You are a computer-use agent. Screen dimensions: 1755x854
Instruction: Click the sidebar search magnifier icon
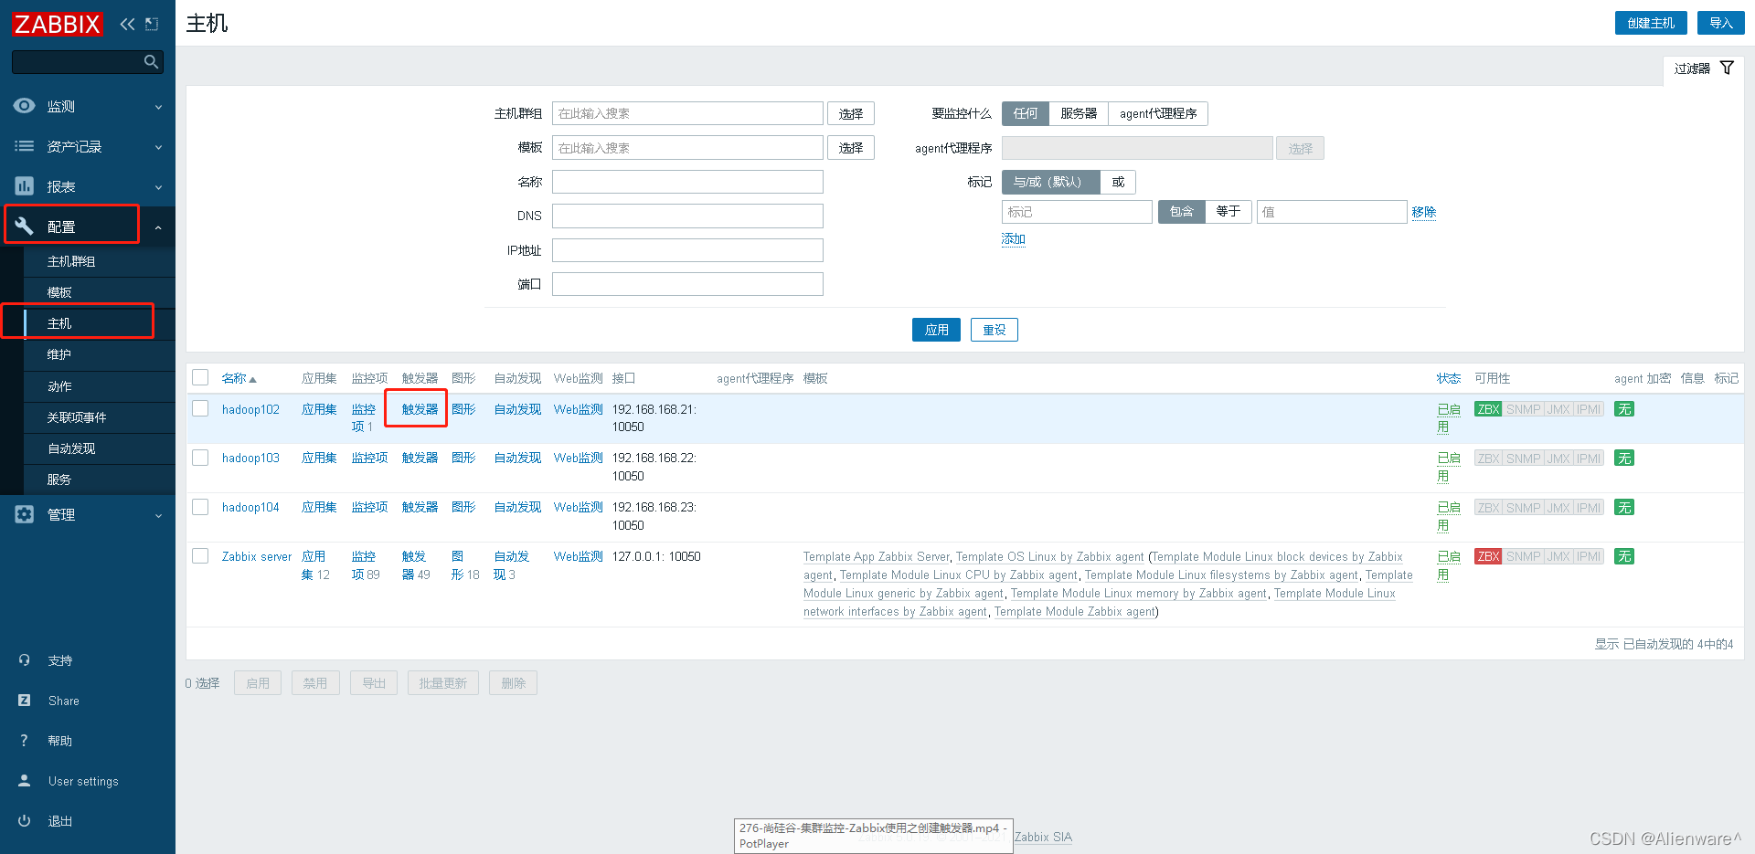tap(152, 62)
